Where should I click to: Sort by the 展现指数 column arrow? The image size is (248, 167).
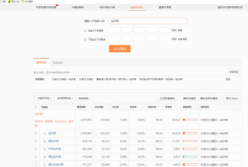click(x=90, y=107)
